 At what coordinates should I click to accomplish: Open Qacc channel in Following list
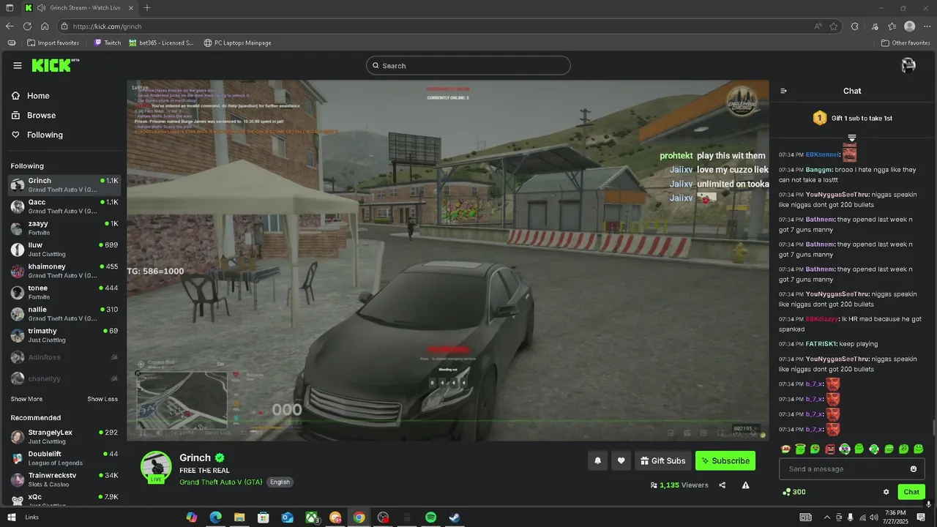coord(64,206)
